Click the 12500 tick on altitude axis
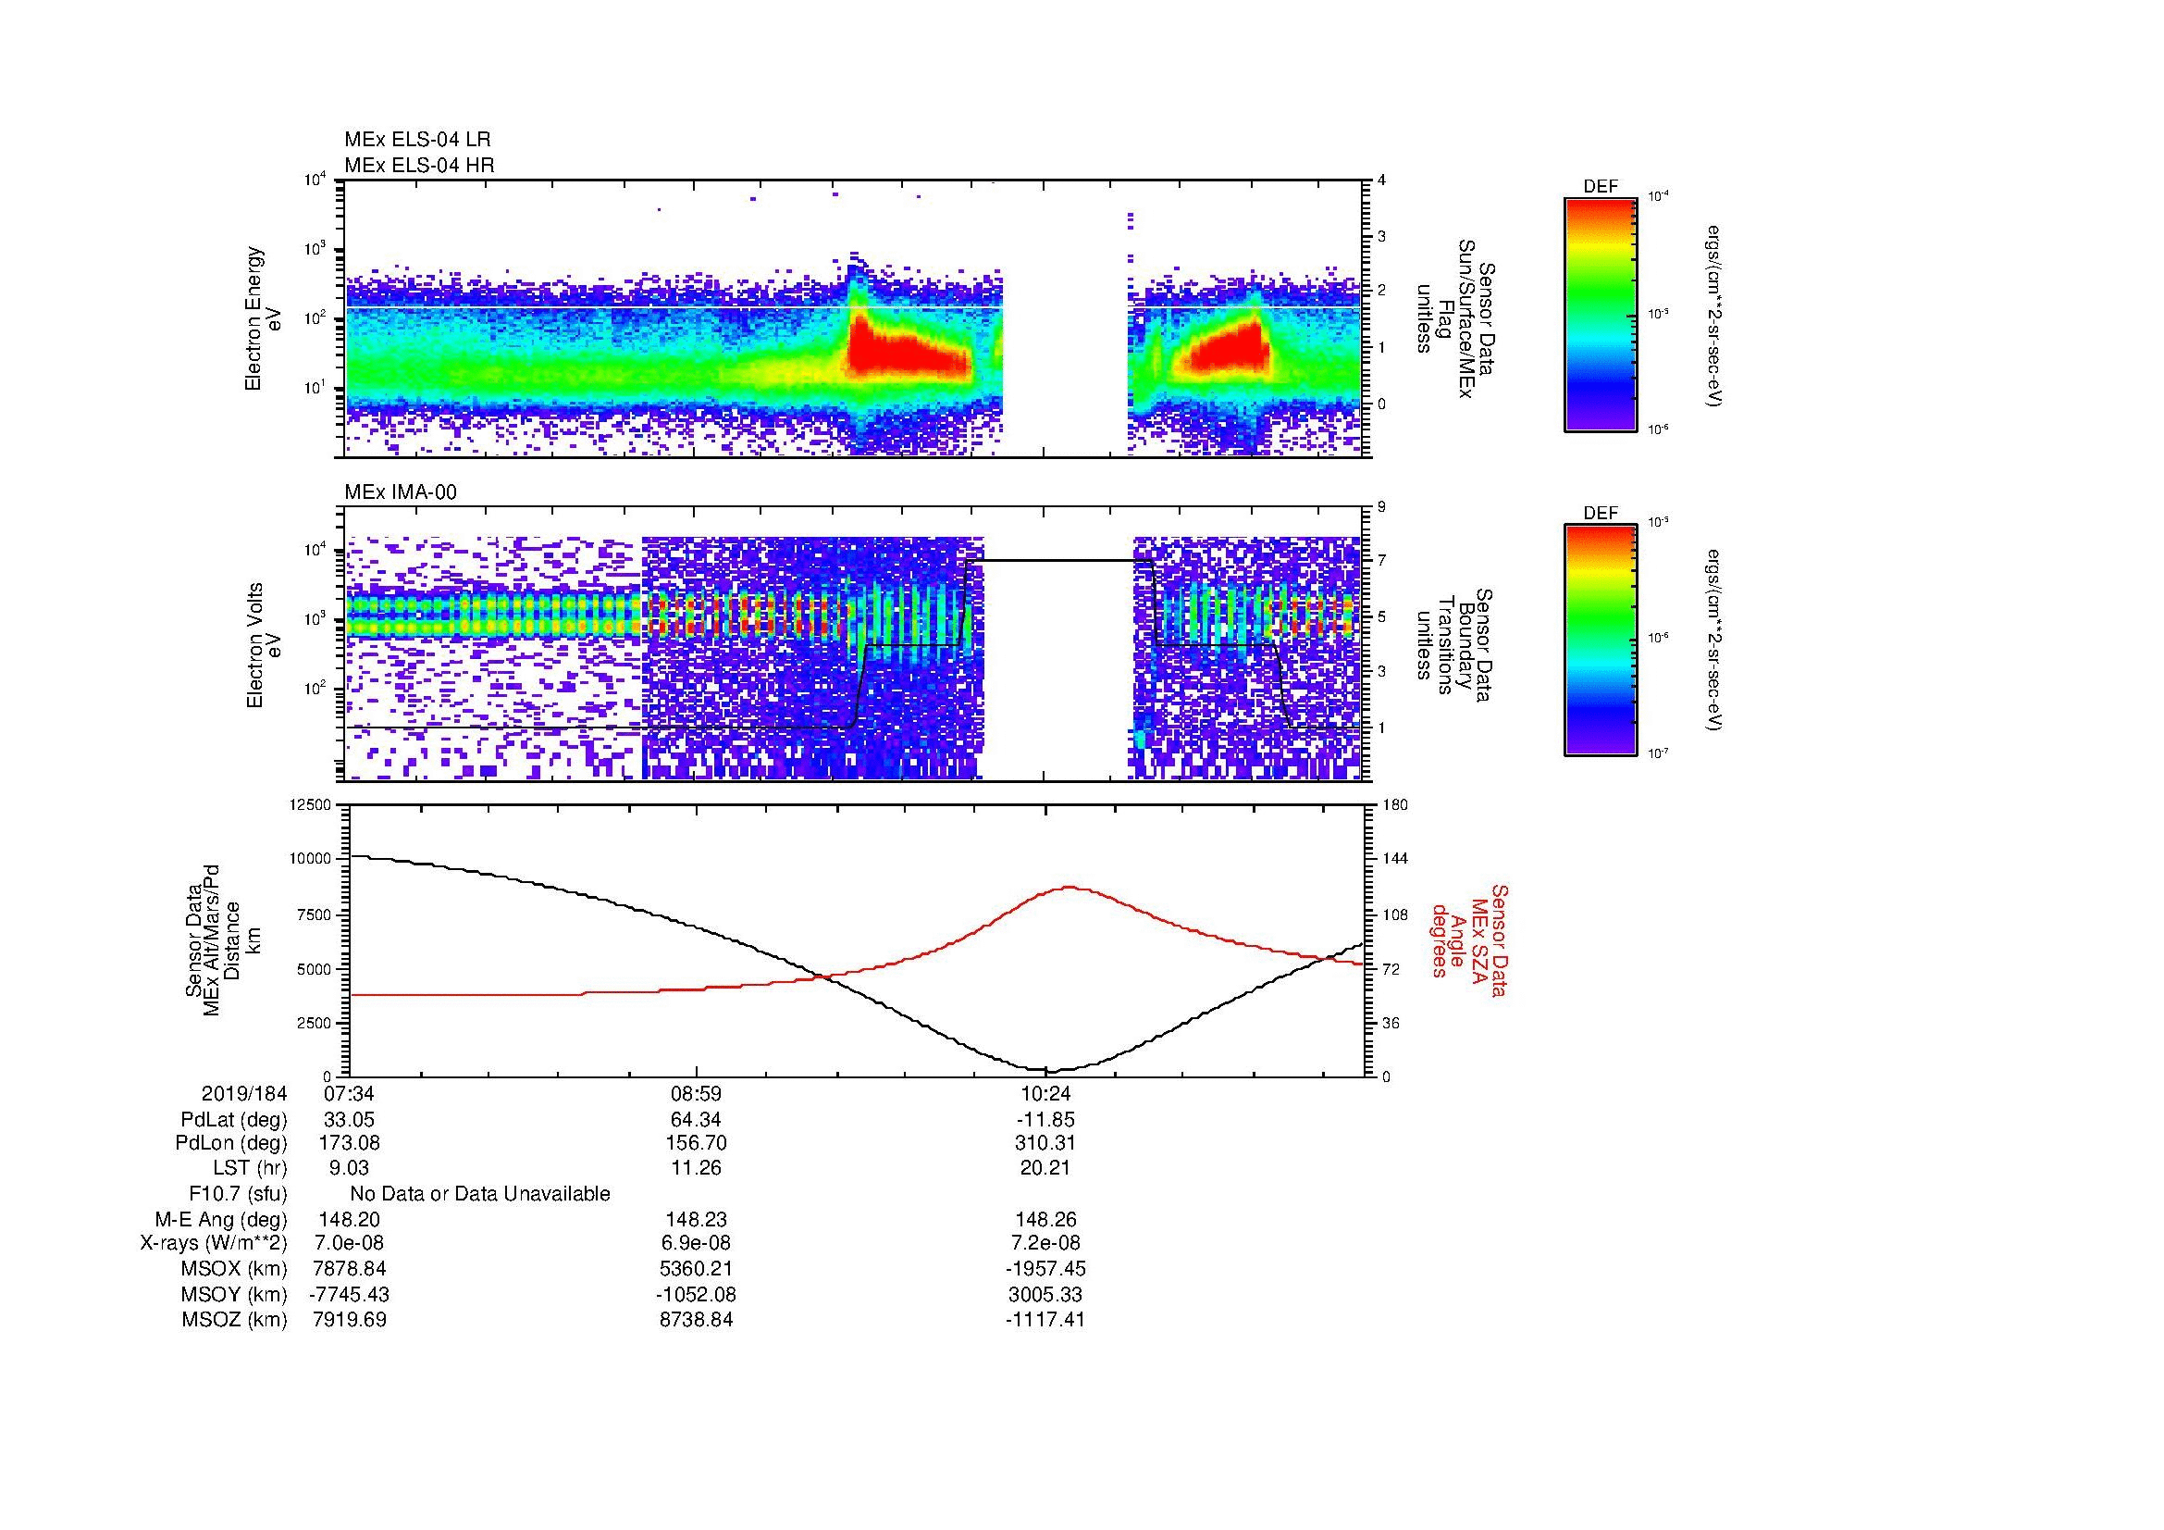The image size is (2164, 1530). click(x=311, y=804)
